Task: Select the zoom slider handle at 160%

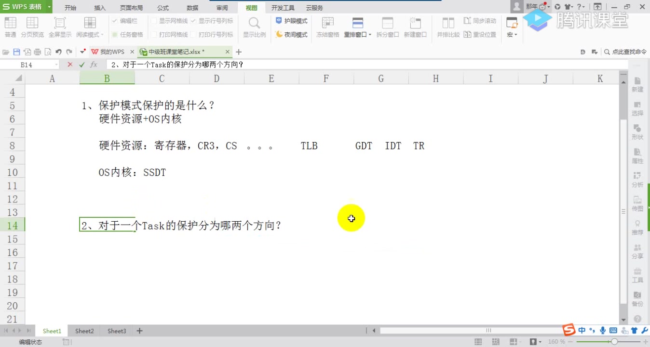Action: 614,342
